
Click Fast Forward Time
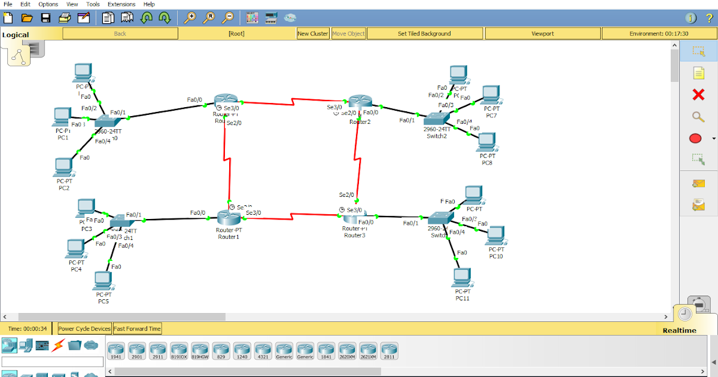(136, 328)
